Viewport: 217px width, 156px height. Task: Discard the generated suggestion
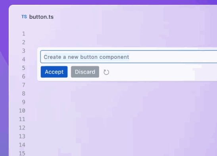85,72
